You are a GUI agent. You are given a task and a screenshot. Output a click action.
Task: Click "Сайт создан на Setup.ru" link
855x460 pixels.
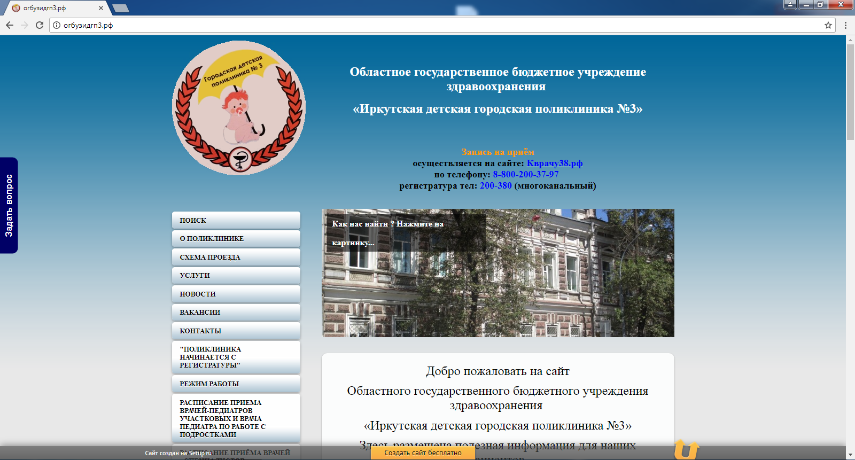point(178,453)
